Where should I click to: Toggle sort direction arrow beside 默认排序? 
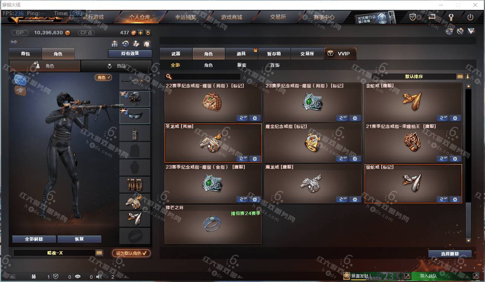click(468, 76)
